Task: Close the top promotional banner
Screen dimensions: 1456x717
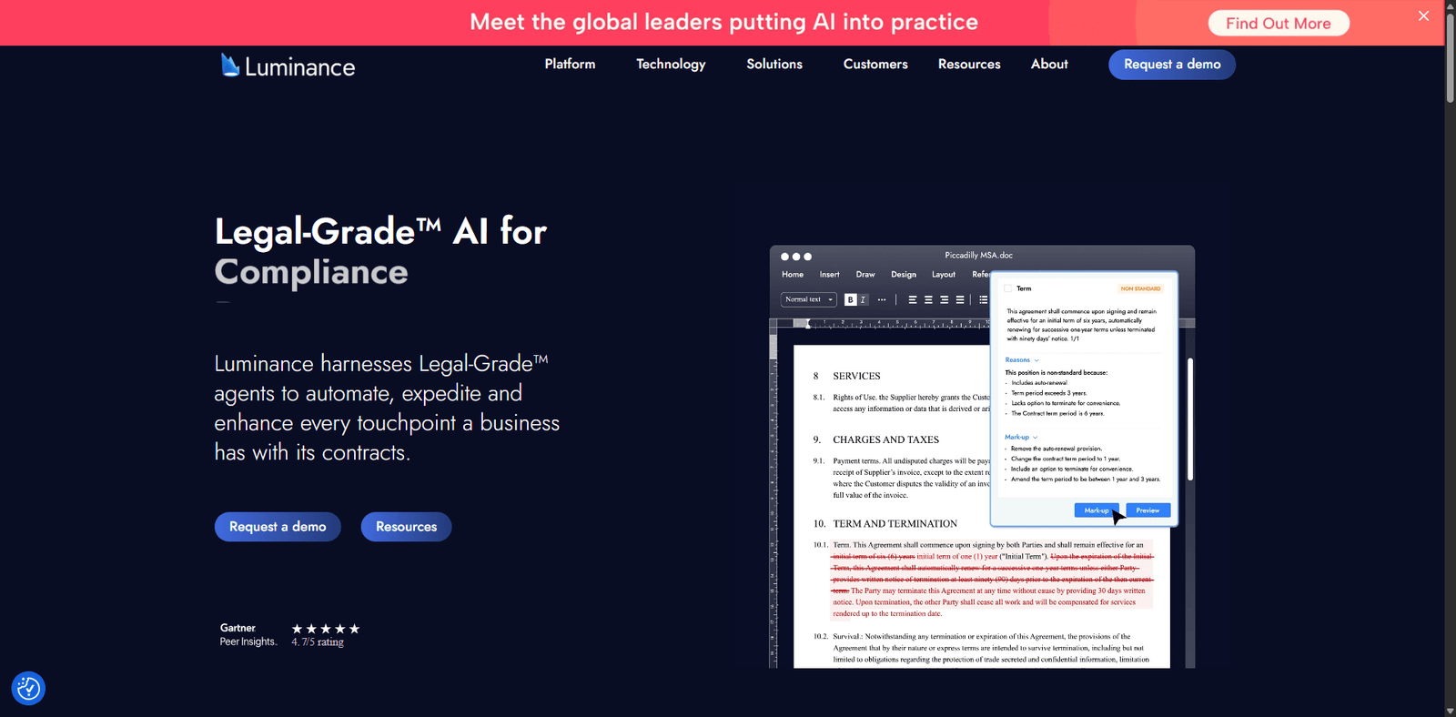Action: point(1423,15)
